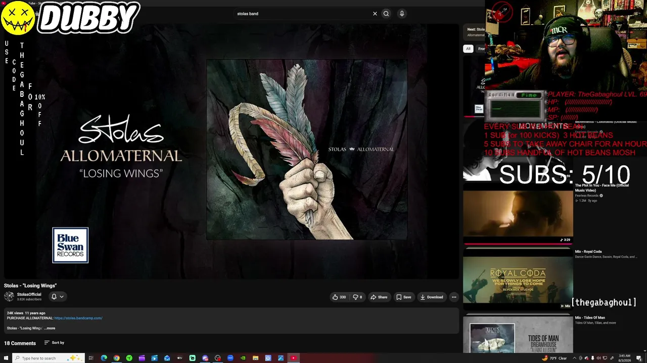Screen dimensions: 647x363
Task: Click the 'Mix - Tides Of Man' title
Action: coord(590,318)
